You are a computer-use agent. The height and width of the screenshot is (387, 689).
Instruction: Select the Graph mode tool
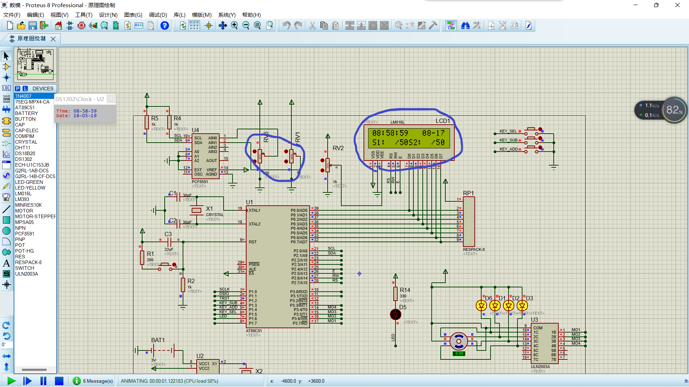pos(6,154)
